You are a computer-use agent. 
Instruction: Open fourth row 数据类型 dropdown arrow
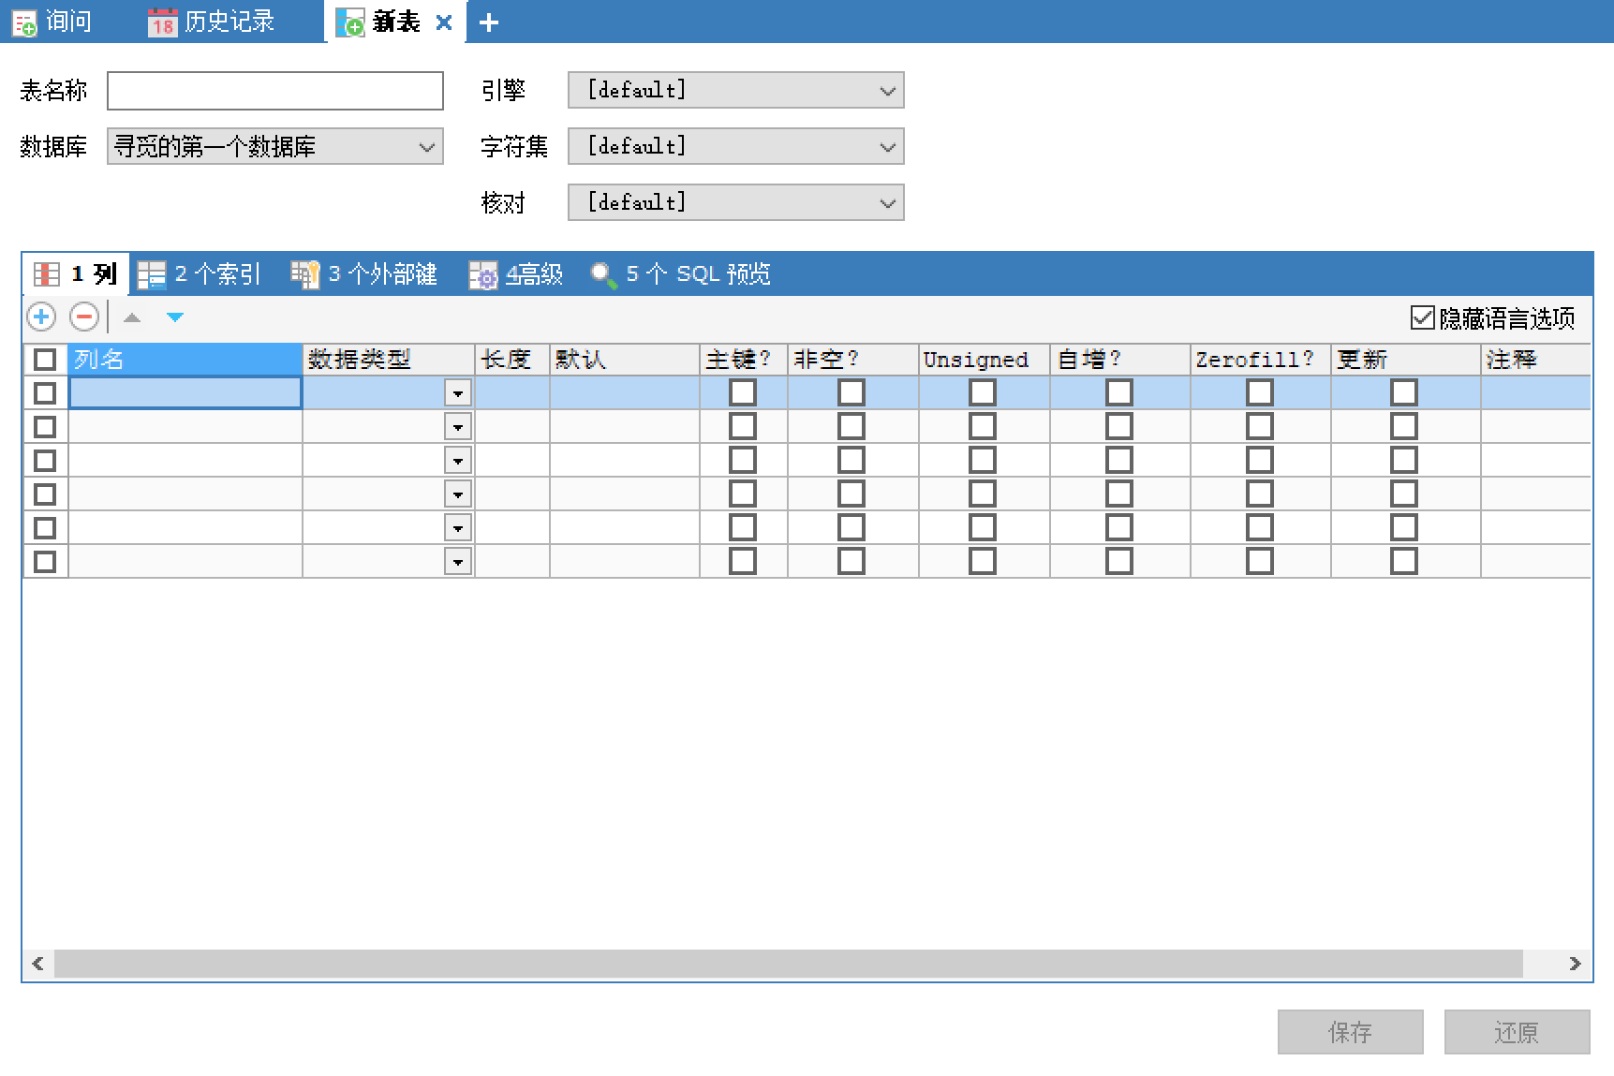click(x=458, y=494)
